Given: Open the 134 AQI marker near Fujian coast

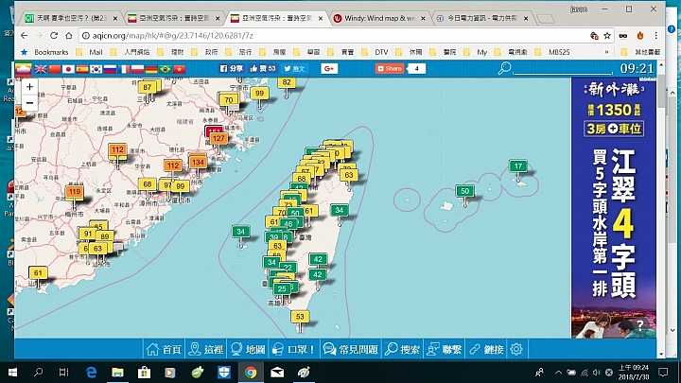Looking at the screenshot, I should tap(198, 163).
